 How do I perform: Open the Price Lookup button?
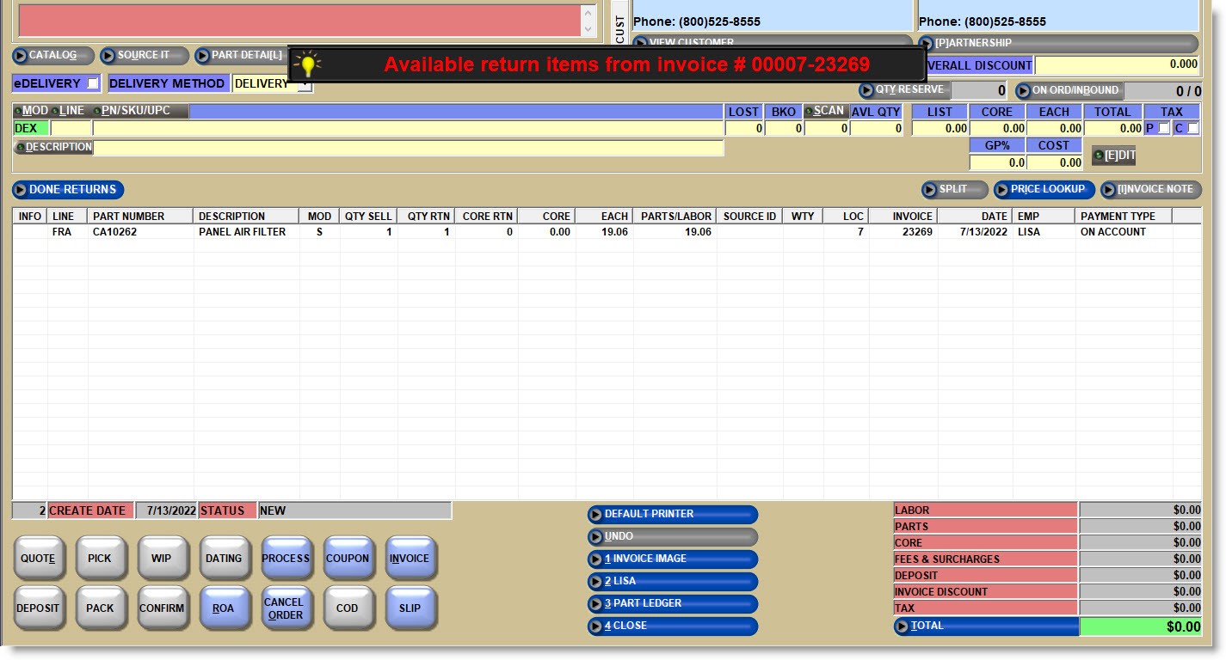(x=1044, y=190)
